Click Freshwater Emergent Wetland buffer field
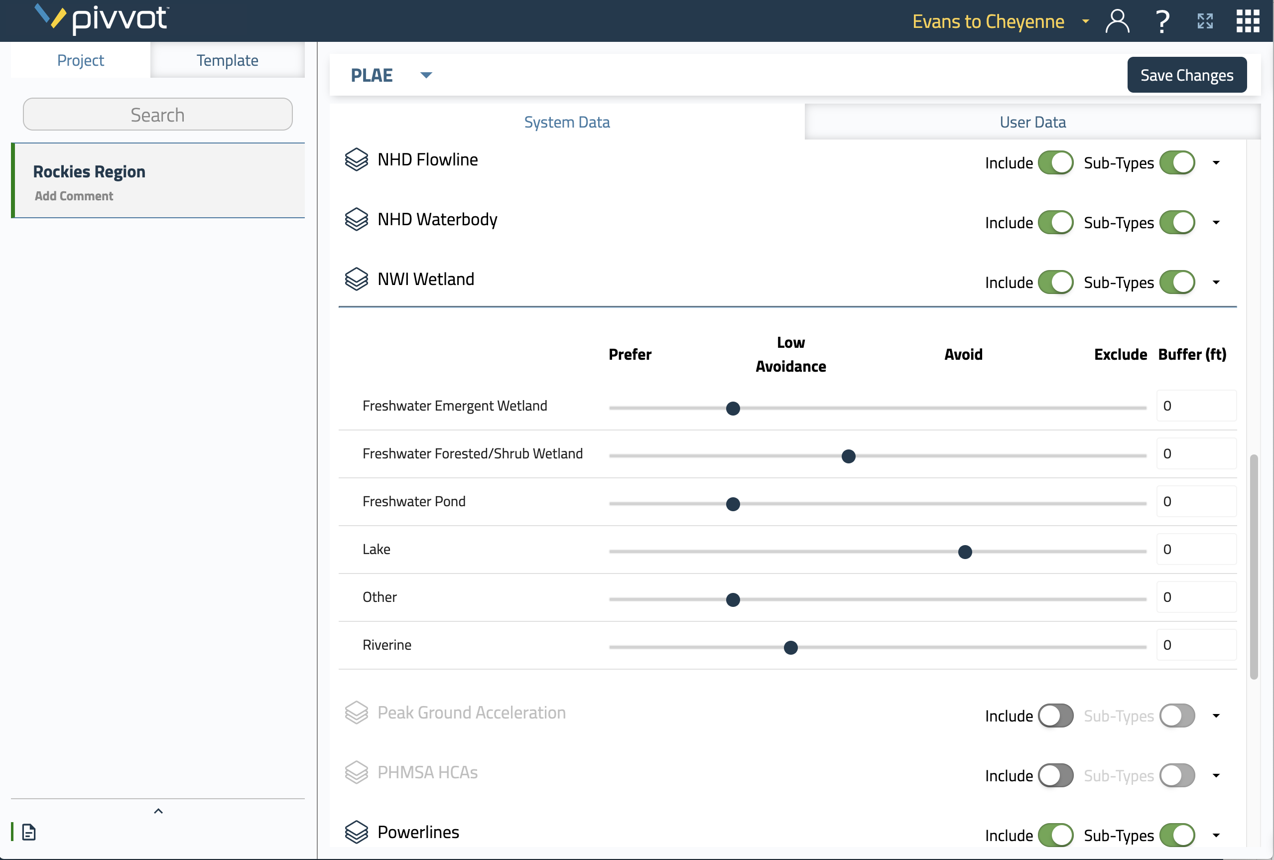The height and width of the screenshot is (860, 1274). click(x=1196, y=406)
